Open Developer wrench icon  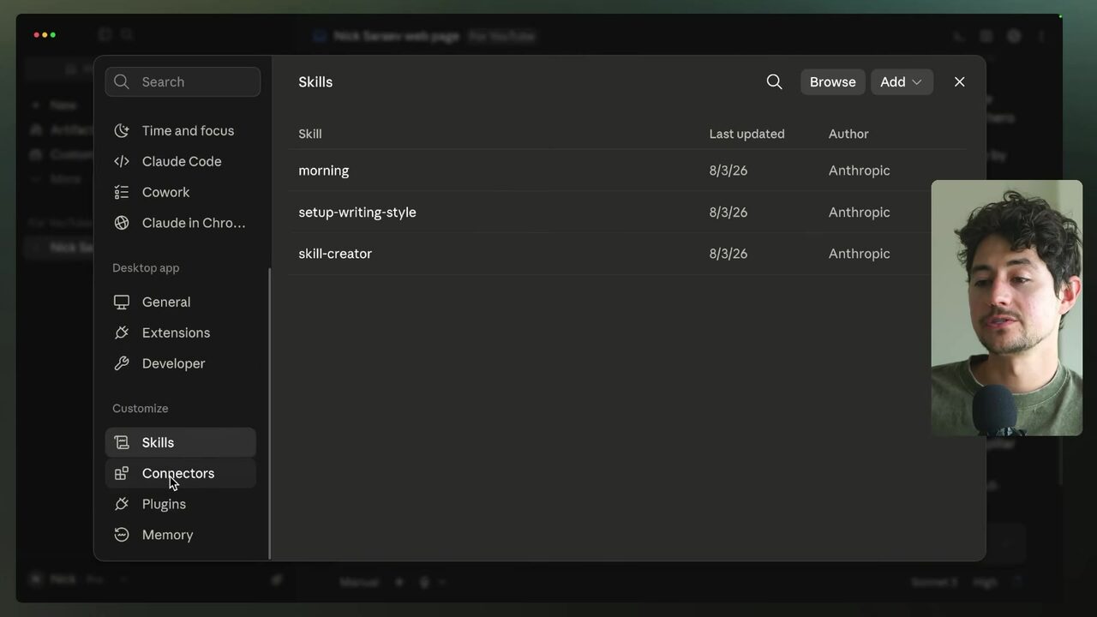click(122, 363)
